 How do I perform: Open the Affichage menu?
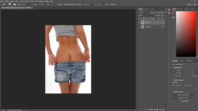click(41, 1)
